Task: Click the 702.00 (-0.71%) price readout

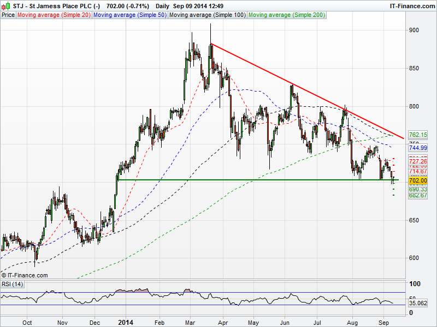Action: [x=128, y=6]
